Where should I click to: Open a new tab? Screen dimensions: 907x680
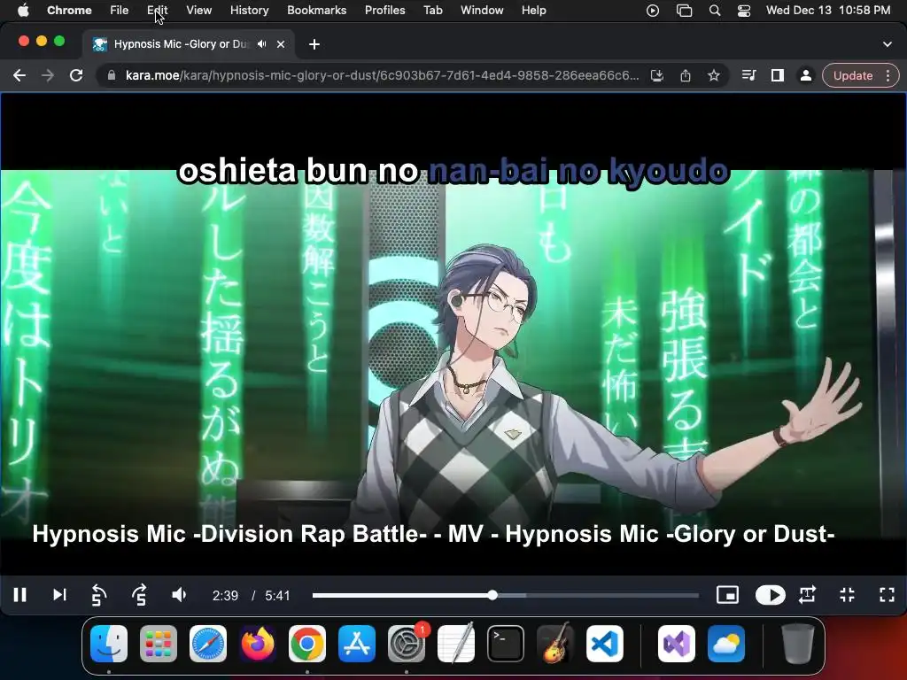coord(314,44)
